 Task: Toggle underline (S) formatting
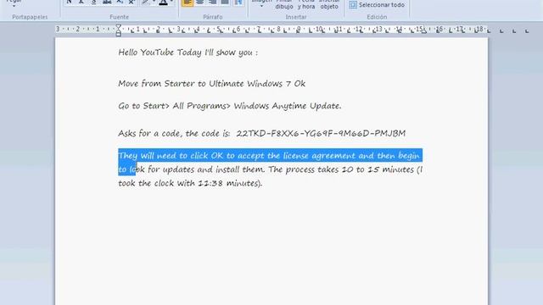pyautogui.click(x=94, y=2)
